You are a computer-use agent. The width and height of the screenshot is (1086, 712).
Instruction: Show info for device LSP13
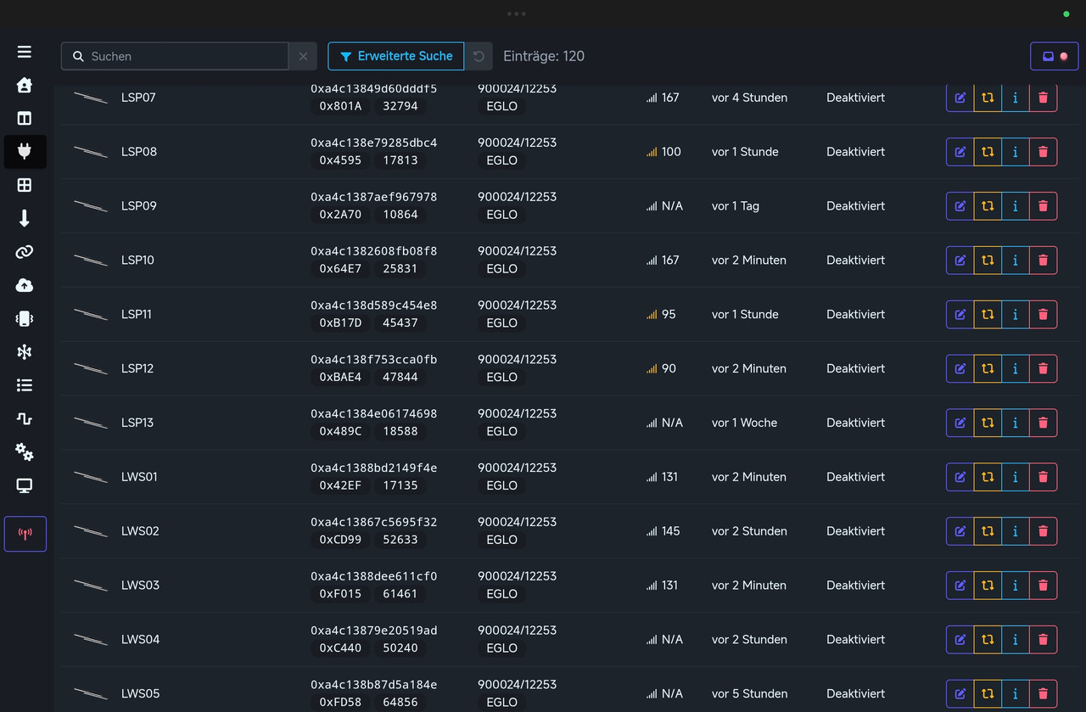pos(1016,423)
